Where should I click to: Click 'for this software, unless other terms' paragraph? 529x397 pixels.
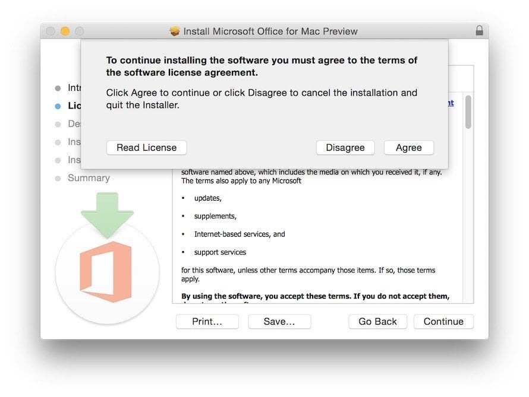click(308, 274)
